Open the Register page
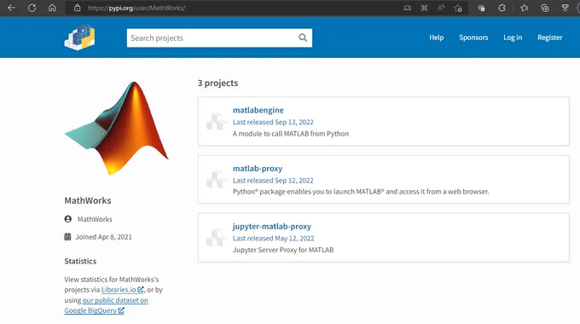Screen dimensions: 580x324 click(x=549, y=38)
